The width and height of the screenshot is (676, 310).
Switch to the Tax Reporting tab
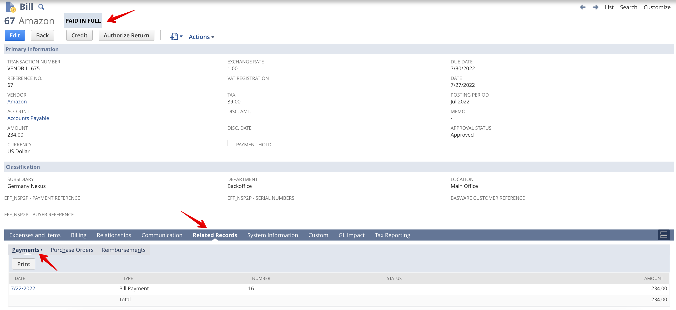pos(392,235)
